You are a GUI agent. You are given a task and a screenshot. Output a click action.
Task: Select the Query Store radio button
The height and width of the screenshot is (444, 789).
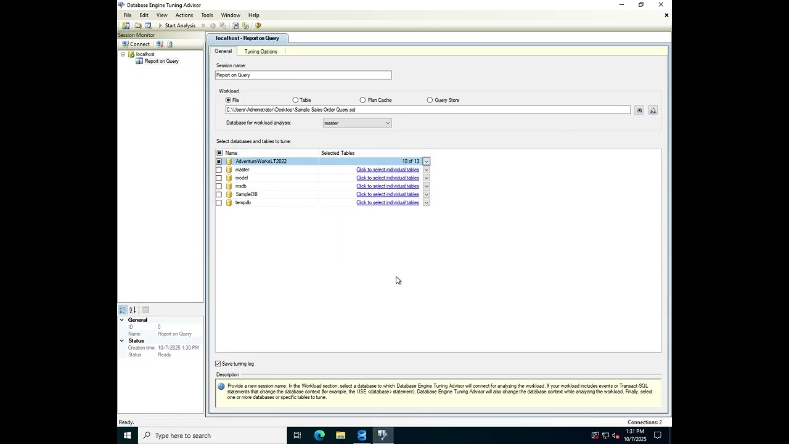[430, 100]
